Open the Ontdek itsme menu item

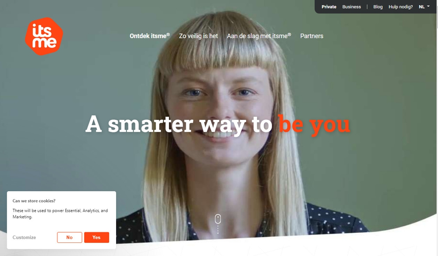[150, 36]
